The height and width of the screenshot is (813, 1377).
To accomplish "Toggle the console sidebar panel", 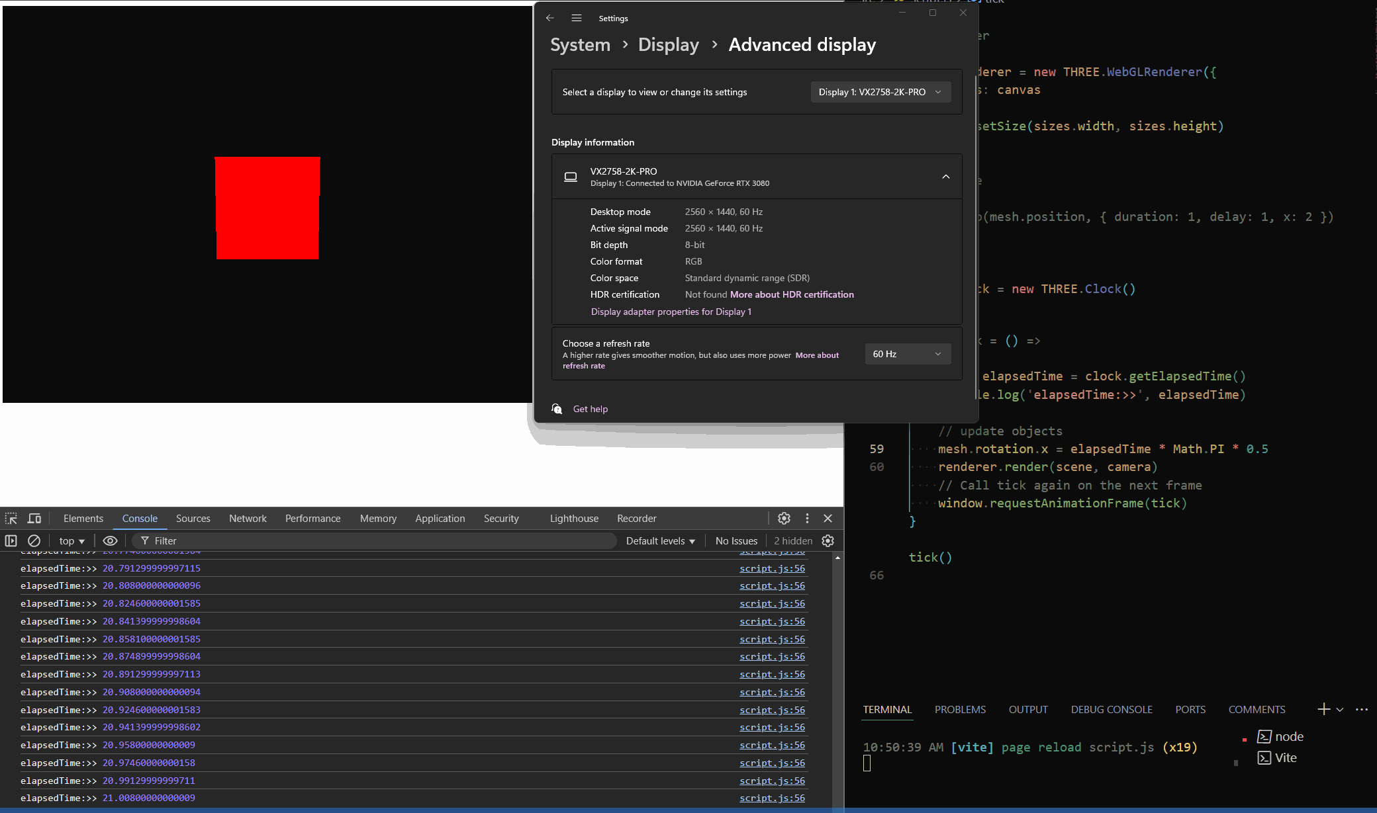I will pos(11,541).
